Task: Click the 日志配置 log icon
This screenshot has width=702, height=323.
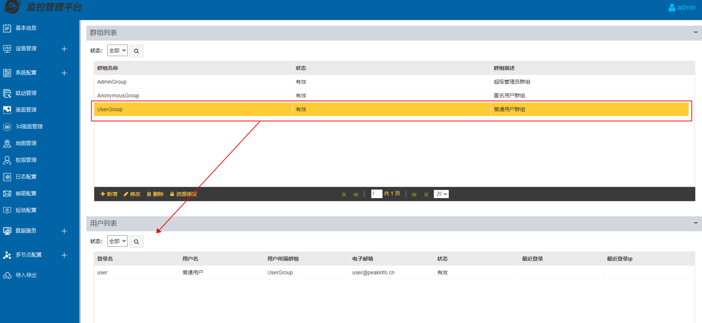Action: coord(7,177)
